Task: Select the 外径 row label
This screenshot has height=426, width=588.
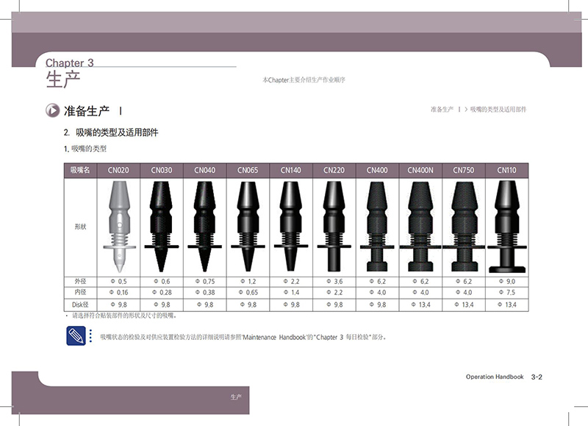Action: click(x=80, y=281)
